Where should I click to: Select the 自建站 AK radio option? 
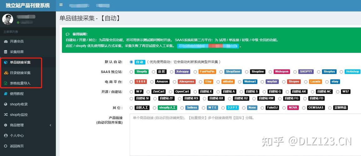pos(288,92)
